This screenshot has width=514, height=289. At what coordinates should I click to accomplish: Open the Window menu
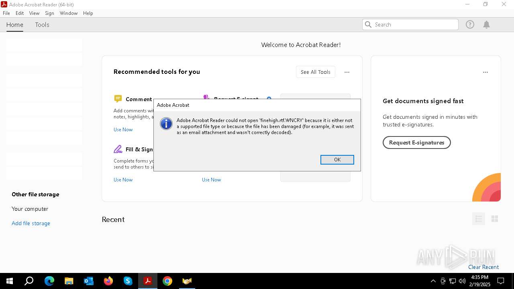coord(69,13)
